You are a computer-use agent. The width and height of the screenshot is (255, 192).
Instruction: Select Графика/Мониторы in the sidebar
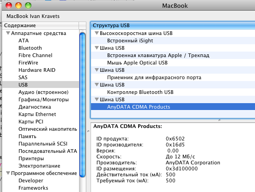point(43,99)
